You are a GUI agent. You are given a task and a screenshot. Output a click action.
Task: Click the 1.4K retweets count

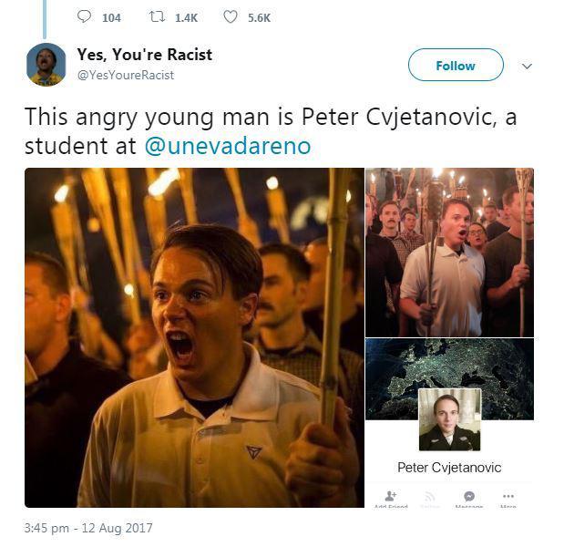point(186,17)
